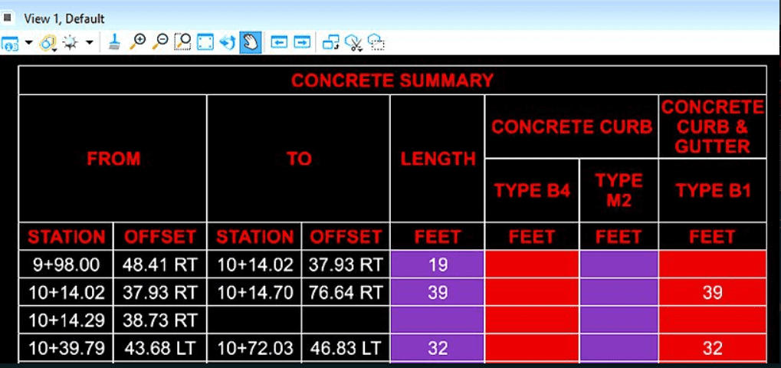Click STATION header under FROM
The image size is (781, 368).
pos(66,237)
